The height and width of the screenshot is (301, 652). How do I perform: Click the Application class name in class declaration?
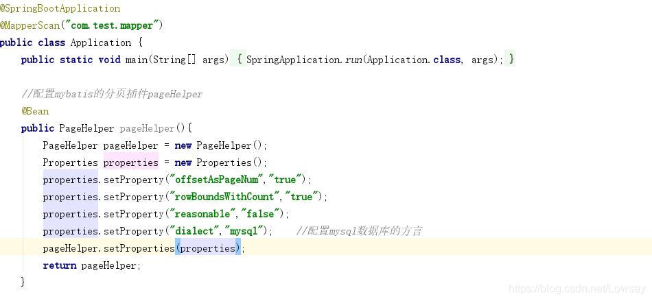click(101, 43)
